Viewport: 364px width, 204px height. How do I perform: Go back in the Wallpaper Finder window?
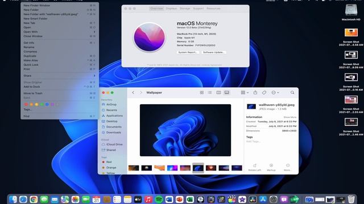(133, 92)
